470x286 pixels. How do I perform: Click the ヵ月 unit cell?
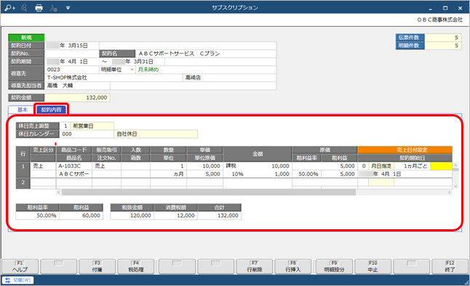168,174
